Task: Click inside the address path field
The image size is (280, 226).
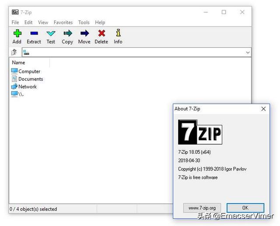Action: [136, 53]
